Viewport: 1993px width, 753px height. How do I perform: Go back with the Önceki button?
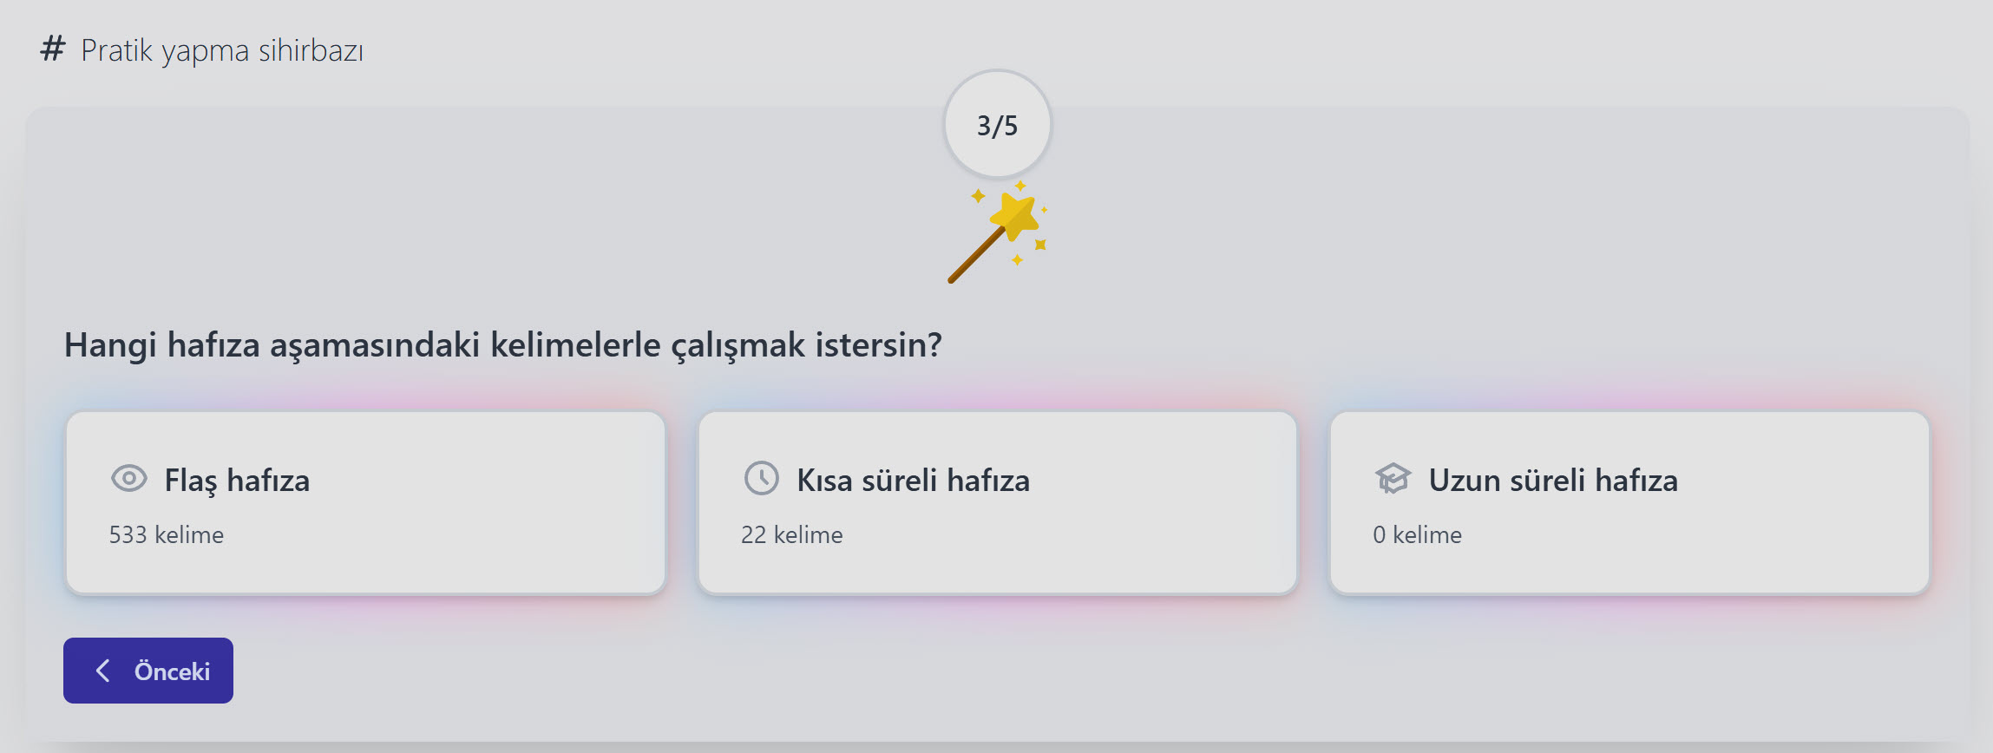tap(148, 671)
